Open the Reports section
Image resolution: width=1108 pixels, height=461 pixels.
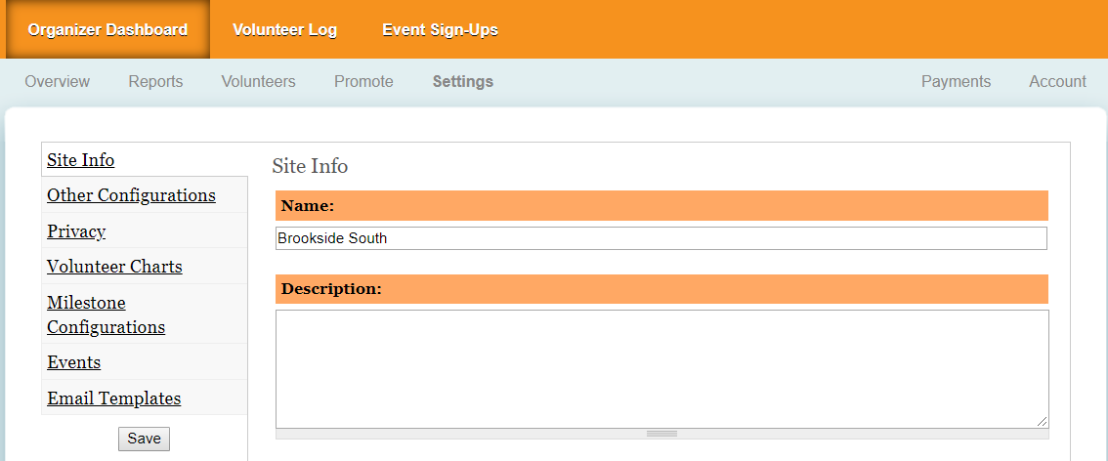click(x=155, y=82)
